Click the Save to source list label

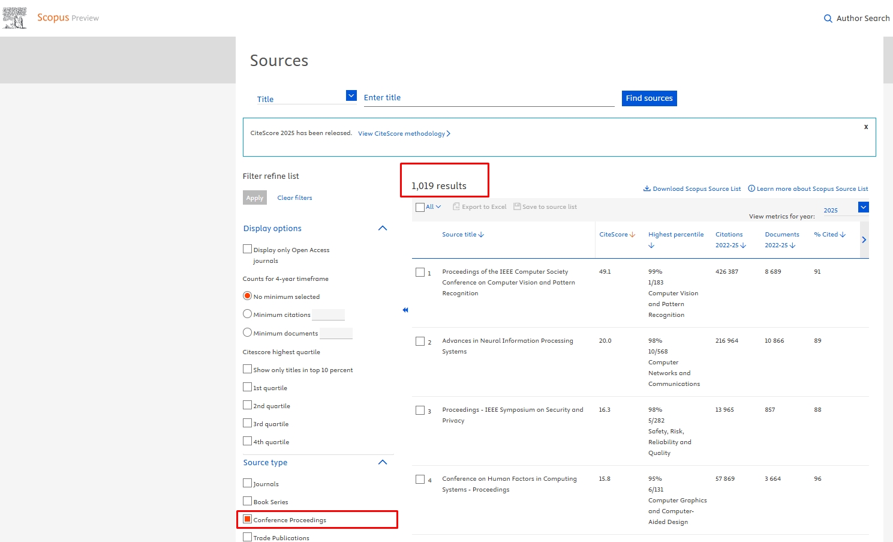pos(549,206)
